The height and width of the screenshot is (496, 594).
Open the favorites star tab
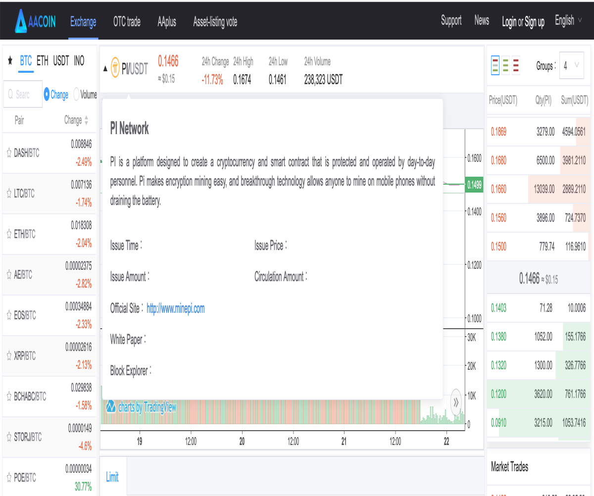pos(10,61)
